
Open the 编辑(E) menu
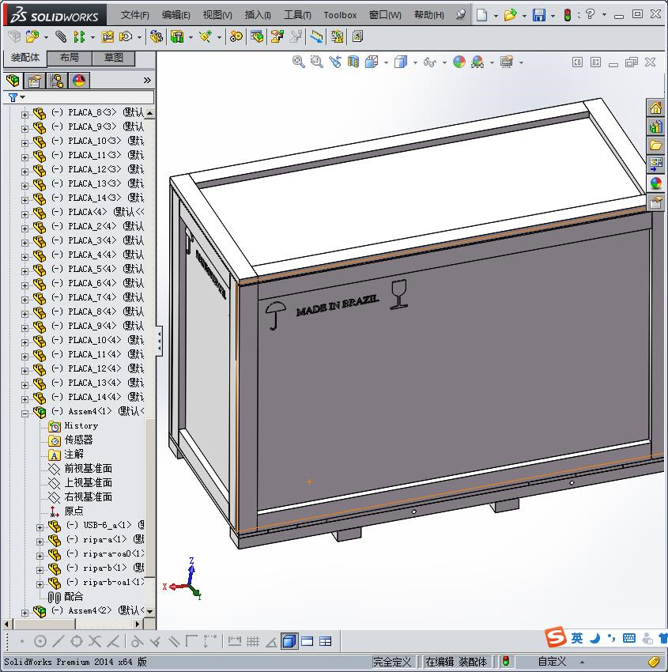point(175,15)
